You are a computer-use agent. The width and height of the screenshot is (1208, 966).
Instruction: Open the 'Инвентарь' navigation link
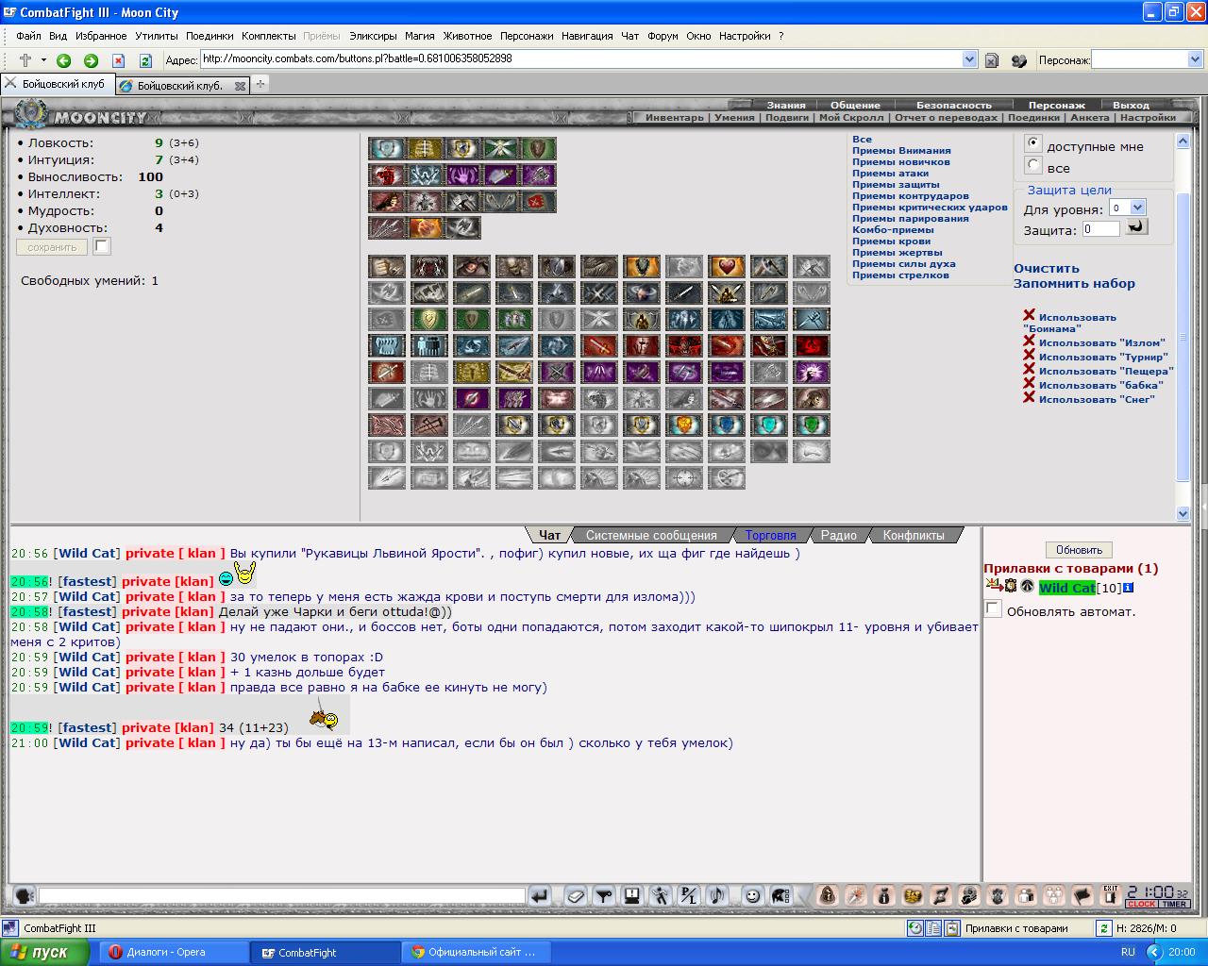pos(675,118)
